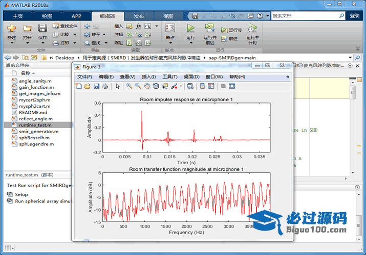Click the Find Files (查找文件) button
366x255 pixels.
tap(65, 26)
